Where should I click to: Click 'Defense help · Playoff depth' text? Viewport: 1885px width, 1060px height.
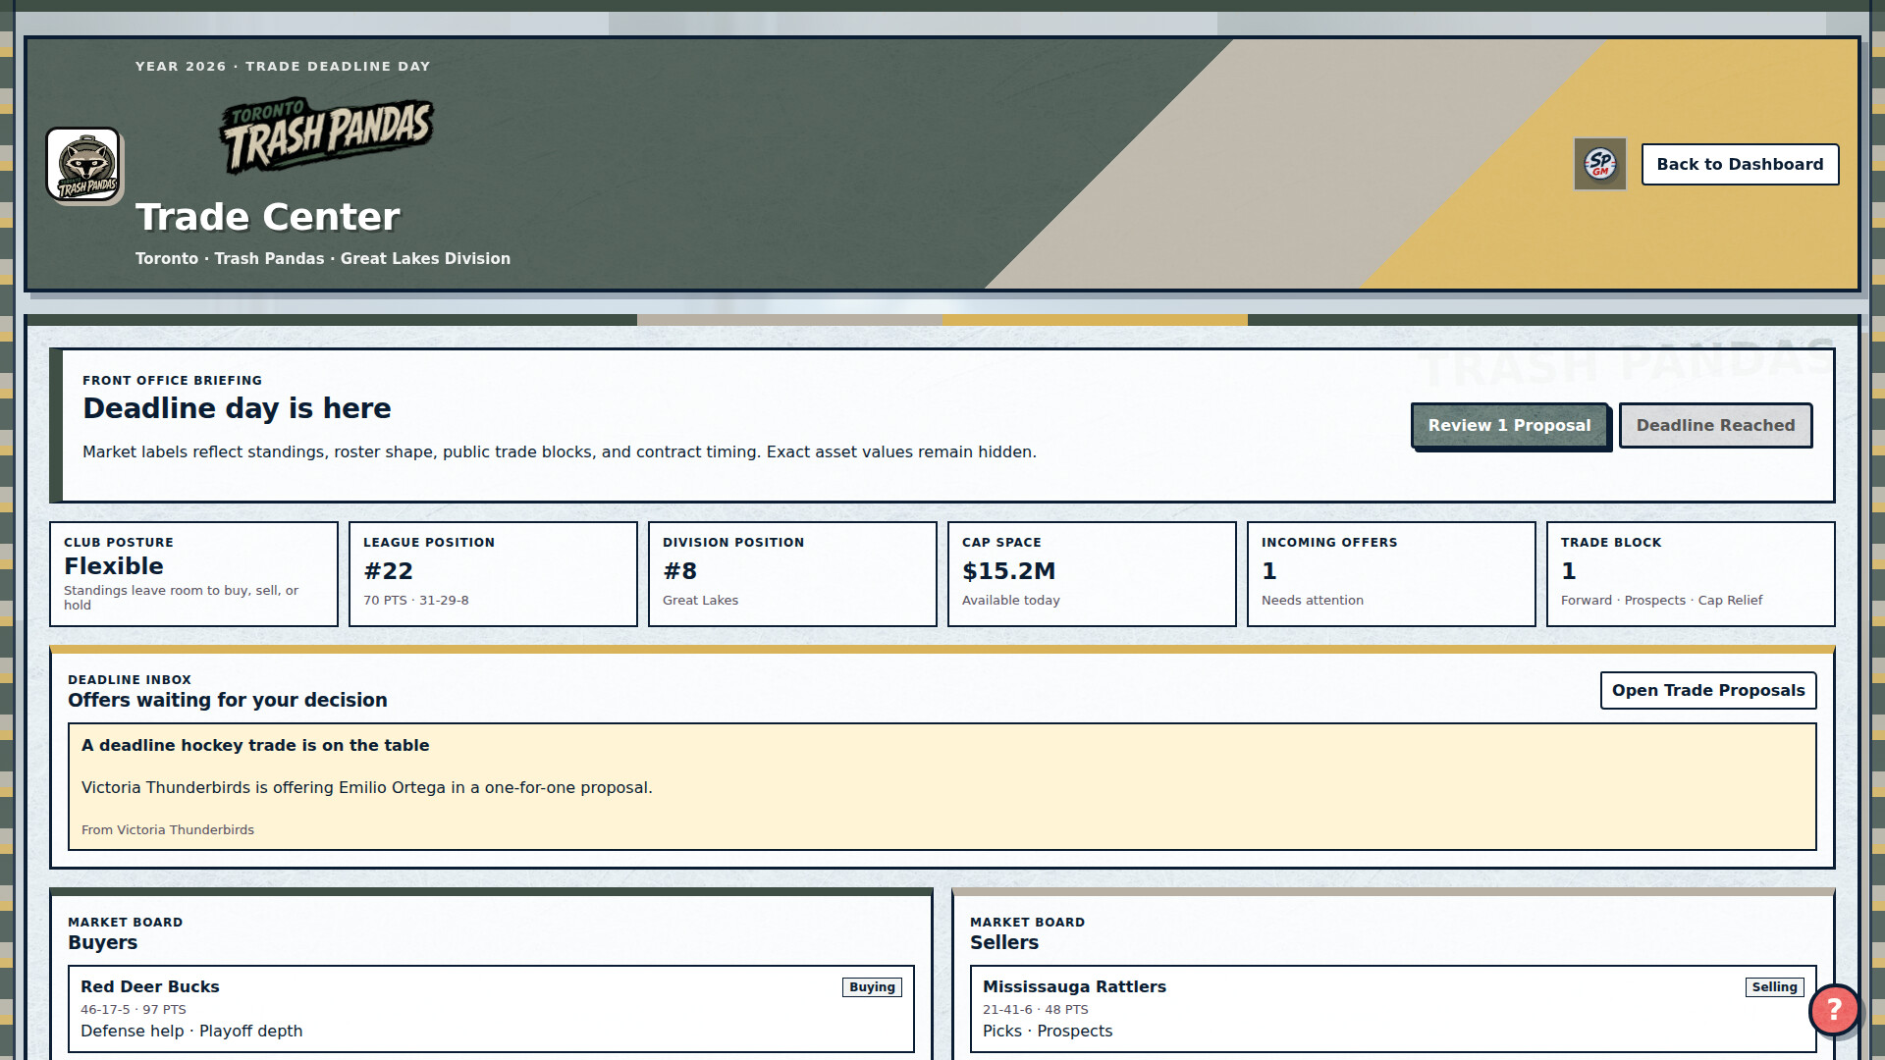click(x=191, y=1032)
